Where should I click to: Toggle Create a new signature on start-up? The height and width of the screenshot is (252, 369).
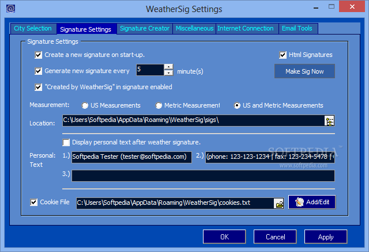tap(39, 55)
